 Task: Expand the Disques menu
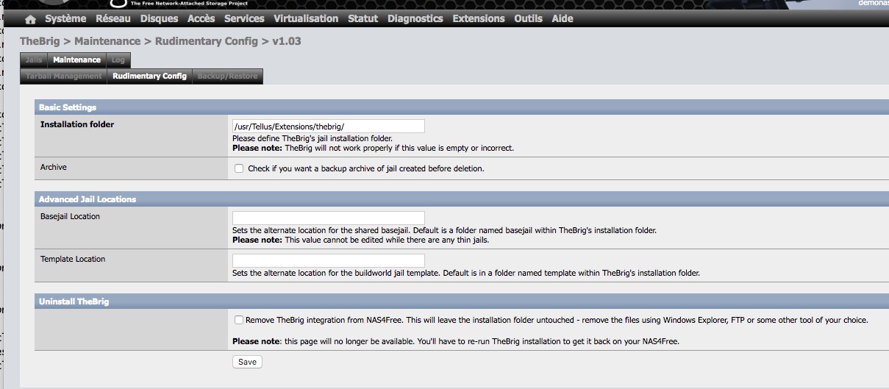[x=159, y=18]
